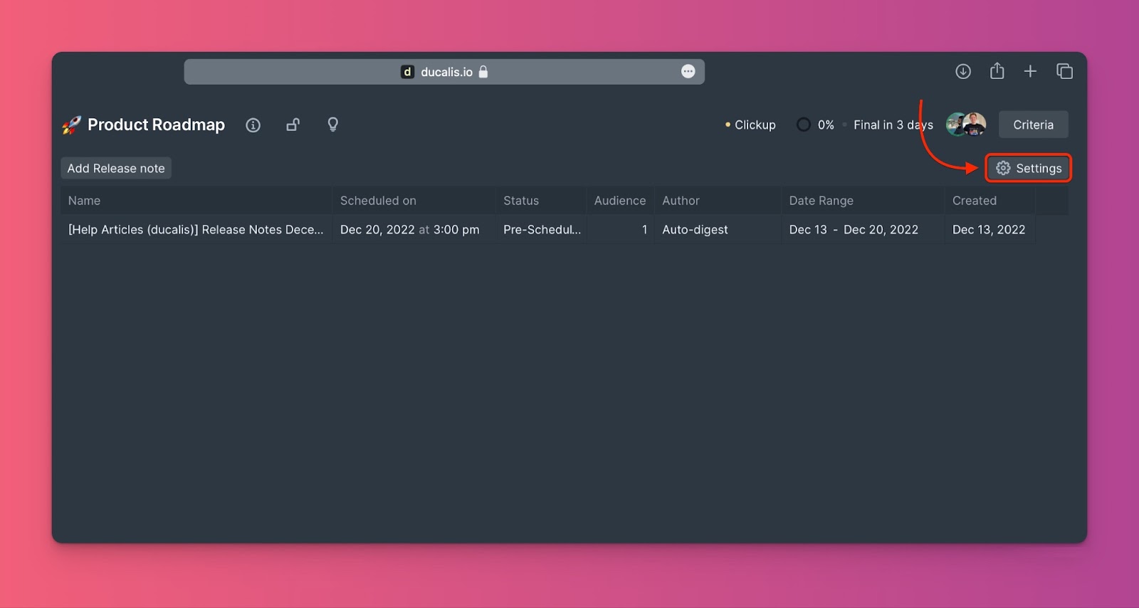
Task: Click the Auto-digest author cell
Action: point(718,229)
